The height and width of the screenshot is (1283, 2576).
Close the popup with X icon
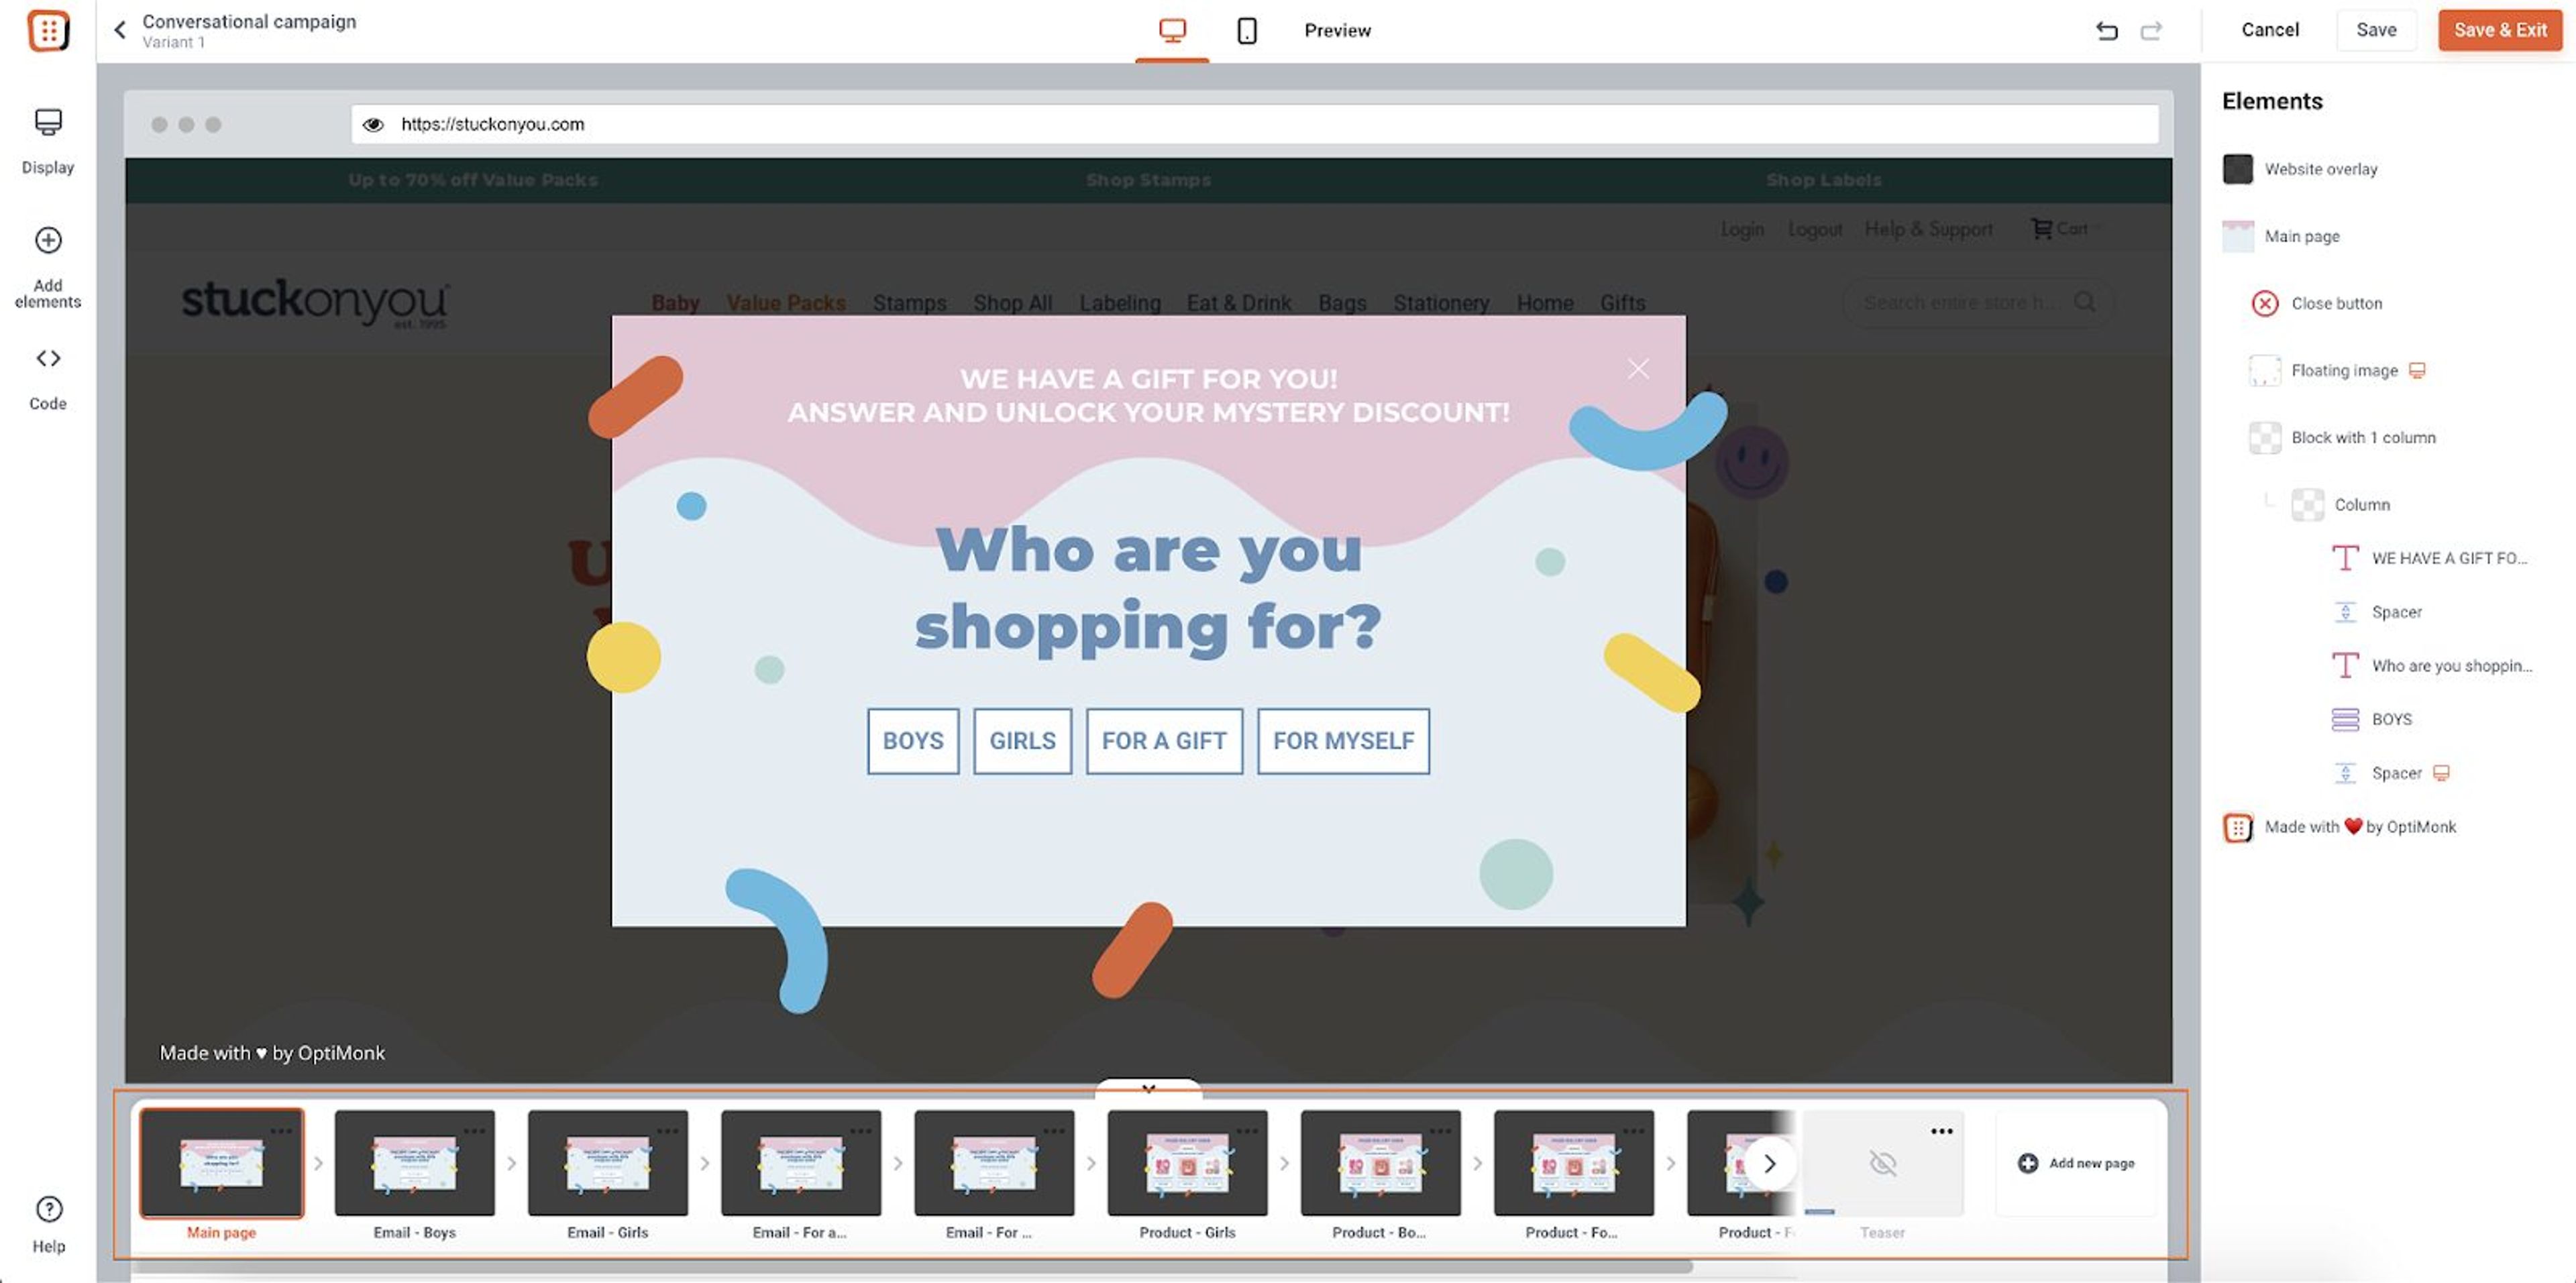(x=1638, y=369)
